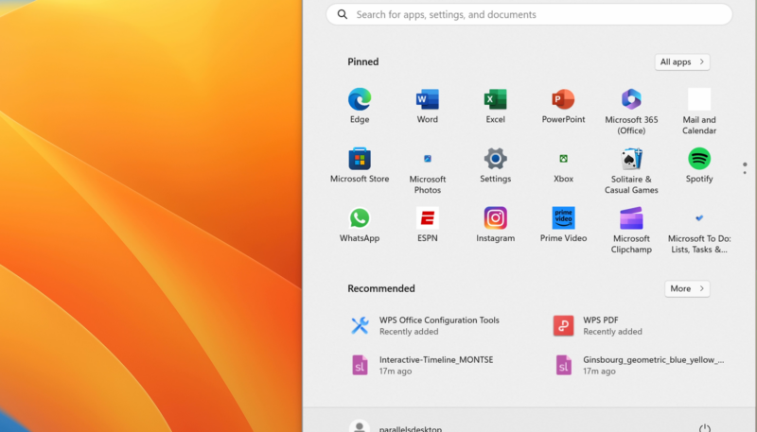Open Excel from the pinned apps

(496, 100)
